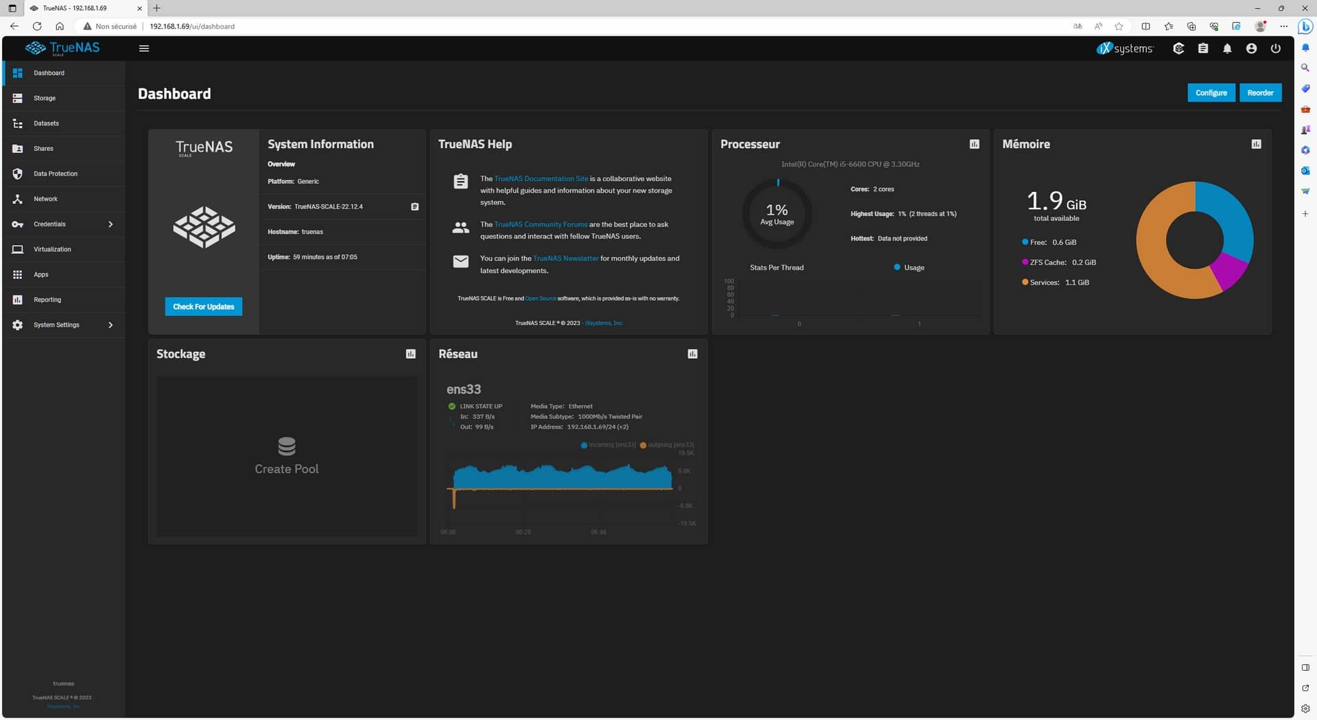Open Stockage reports chart icon
The height and width of the screenshot is (720, 1317).
410,354
